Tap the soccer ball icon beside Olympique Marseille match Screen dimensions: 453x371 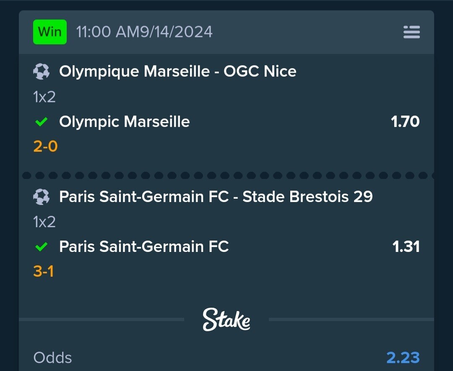coord(41,71)
